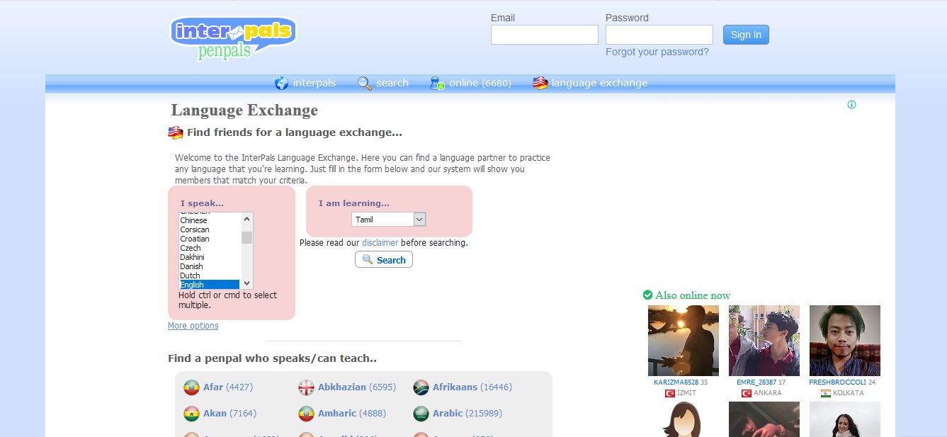Click the magnifying glass icon in the navigation bar
947x437 pixels.
pos(364,83)
